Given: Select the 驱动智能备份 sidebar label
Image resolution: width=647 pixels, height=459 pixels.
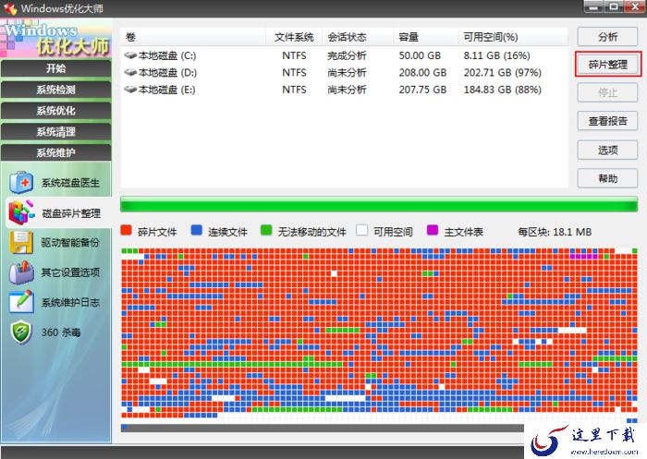Looking at the screenshot, I should click(70, 243).
